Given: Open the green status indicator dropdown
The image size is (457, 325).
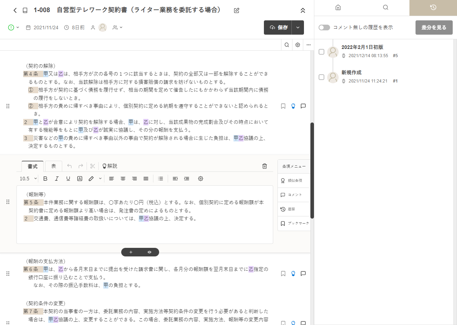Looking at the screenshot, I should 14,27.
